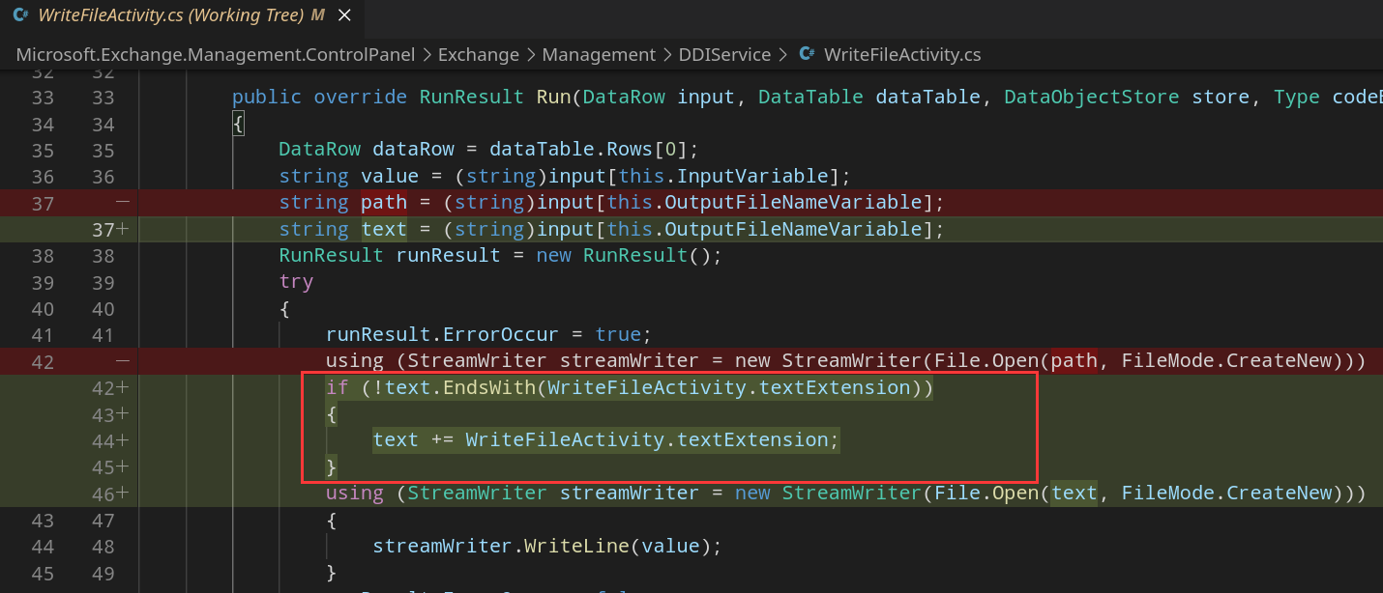This screenshot has height=593, width=1383.
Task: Open the DDIService breadcrumb folder
Action: pyautogui.click(x=725, y=55)
